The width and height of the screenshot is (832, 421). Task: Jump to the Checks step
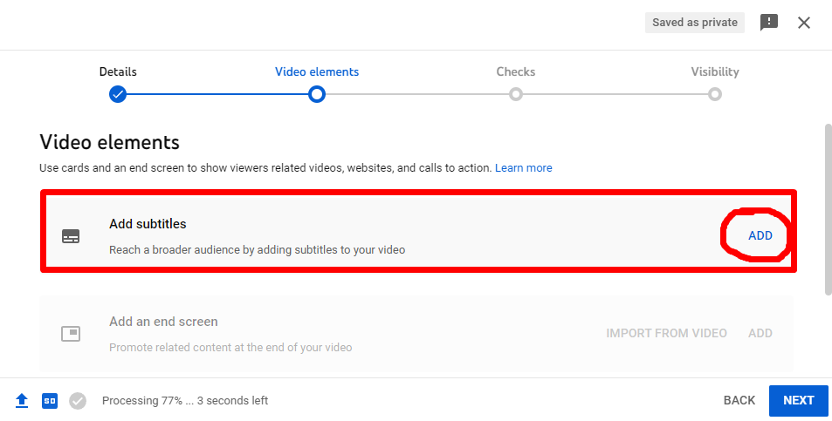pos(516,71)
